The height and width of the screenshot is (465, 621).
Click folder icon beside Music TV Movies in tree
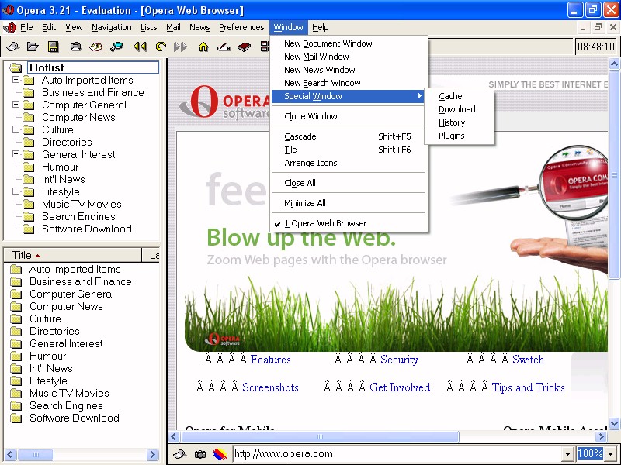[x=28, y=204]
